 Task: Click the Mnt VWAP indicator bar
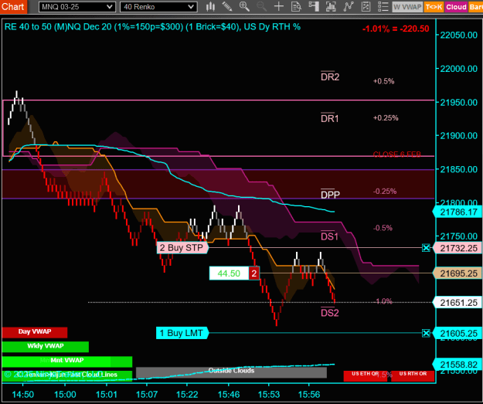(67, 361)
